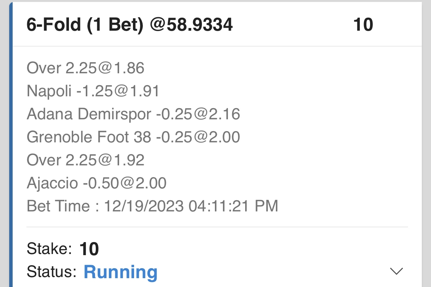Select the 12/19/2023 04:11:21 PM timestamp
The height and width of the screenshot is (287, 431).
pos(191,206)
